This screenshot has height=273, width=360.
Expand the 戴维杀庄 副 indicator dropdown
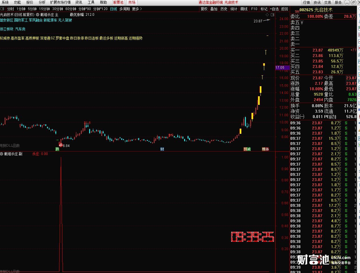2,154
